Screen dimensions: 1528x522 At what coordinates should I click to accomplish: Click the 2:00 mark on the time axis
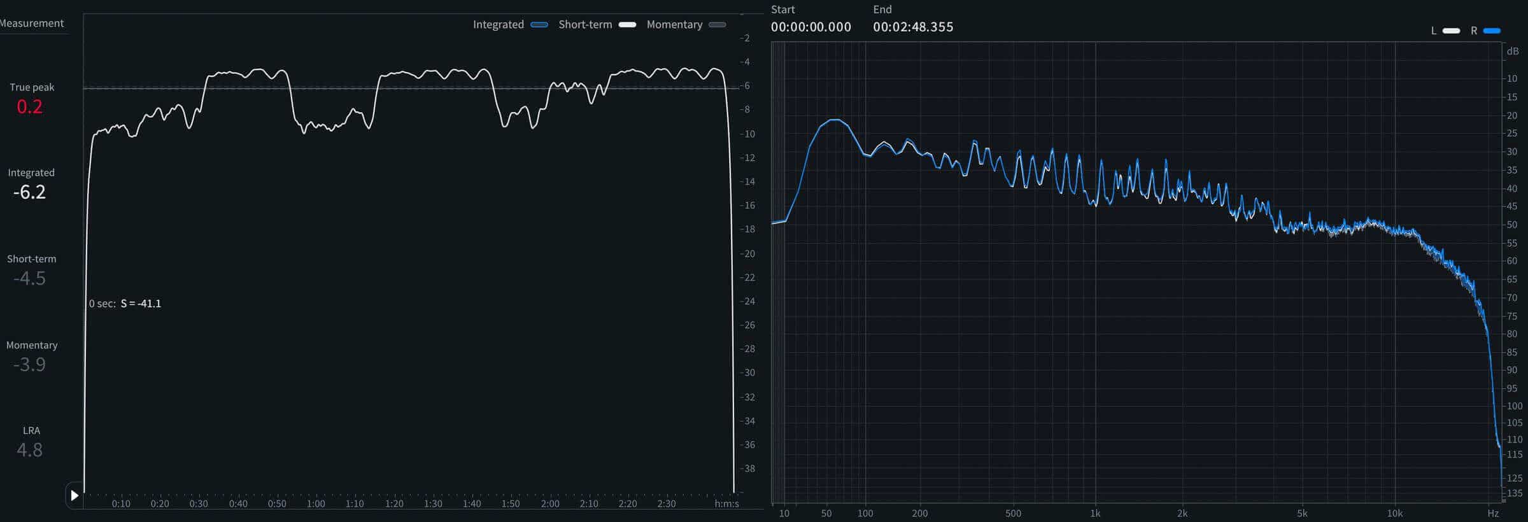[x=550, y=504]
